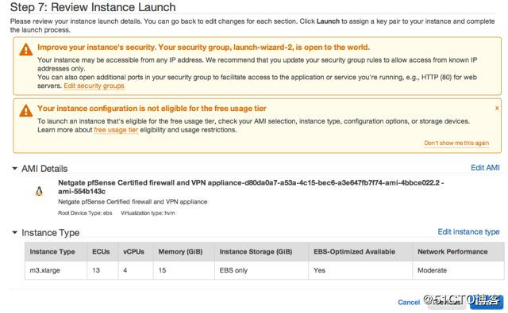
Task: Click the Instance Type column header
Action: (56, 251)
